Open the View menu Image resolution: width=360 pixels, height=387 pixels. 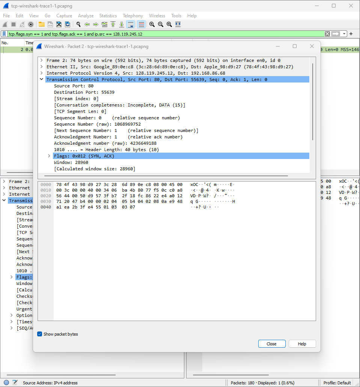[x=34, y=15]
